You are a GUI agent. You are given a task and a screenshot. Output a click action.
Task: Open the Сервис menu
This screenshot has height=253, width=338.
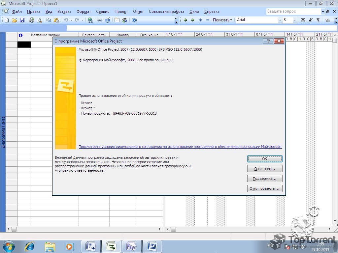click(103, 12)
